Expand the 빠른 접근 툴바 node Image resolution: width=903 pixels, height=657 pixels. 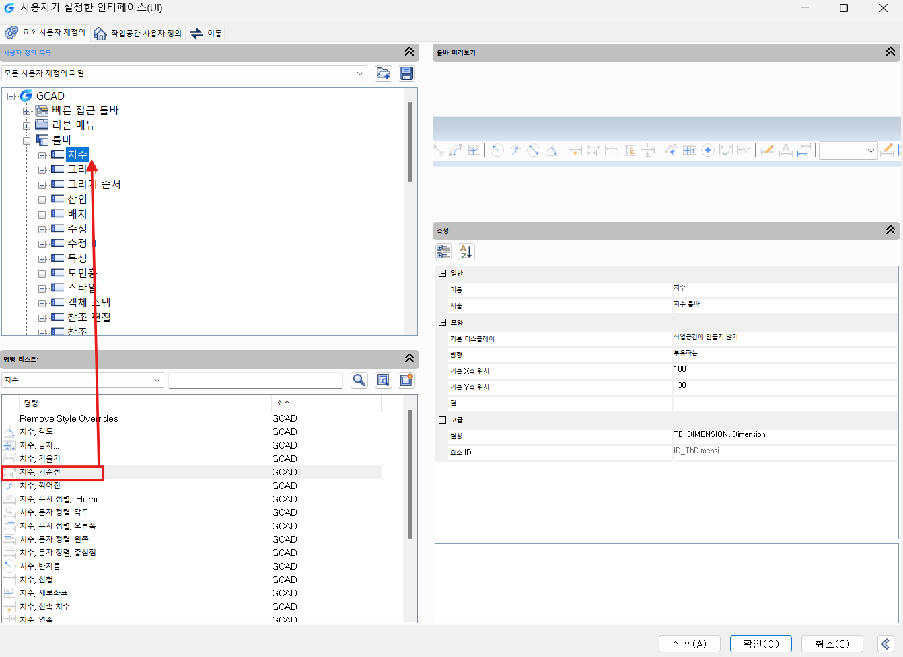(x=27, y=111)
